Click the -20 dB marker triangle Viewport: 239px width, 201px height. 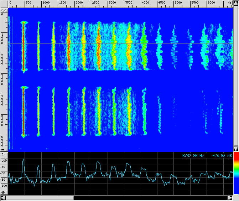[x=6, y=161]
